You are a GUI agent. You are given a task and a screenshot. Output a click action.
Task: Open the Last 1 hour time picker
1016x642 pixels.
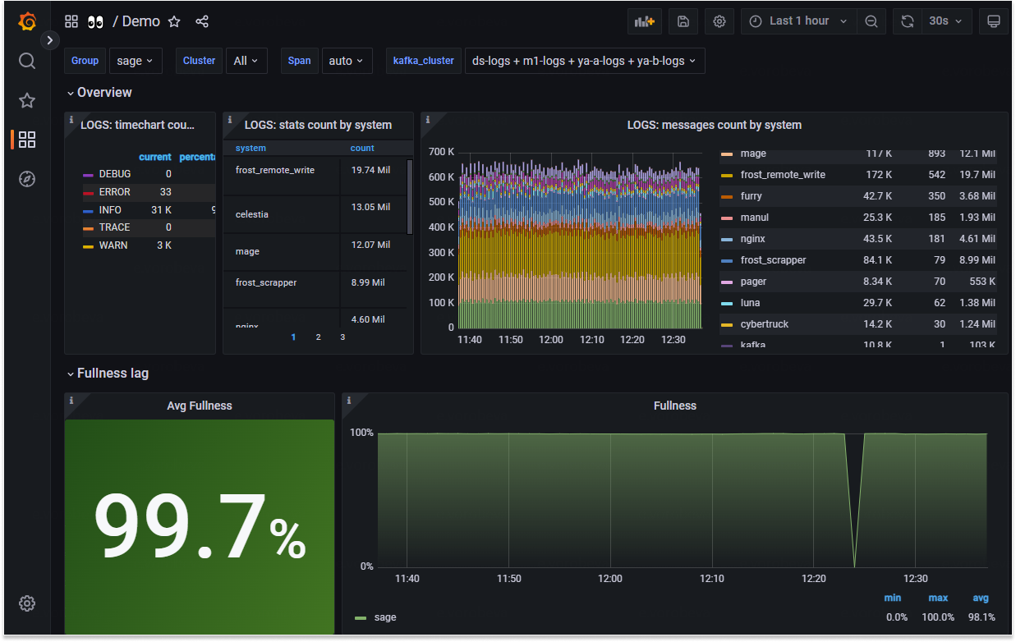click(x=799, y=21)
